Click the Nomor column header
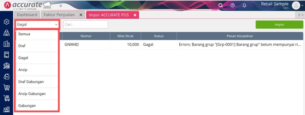This screenshot has width=305, height=115. point(86,36)
